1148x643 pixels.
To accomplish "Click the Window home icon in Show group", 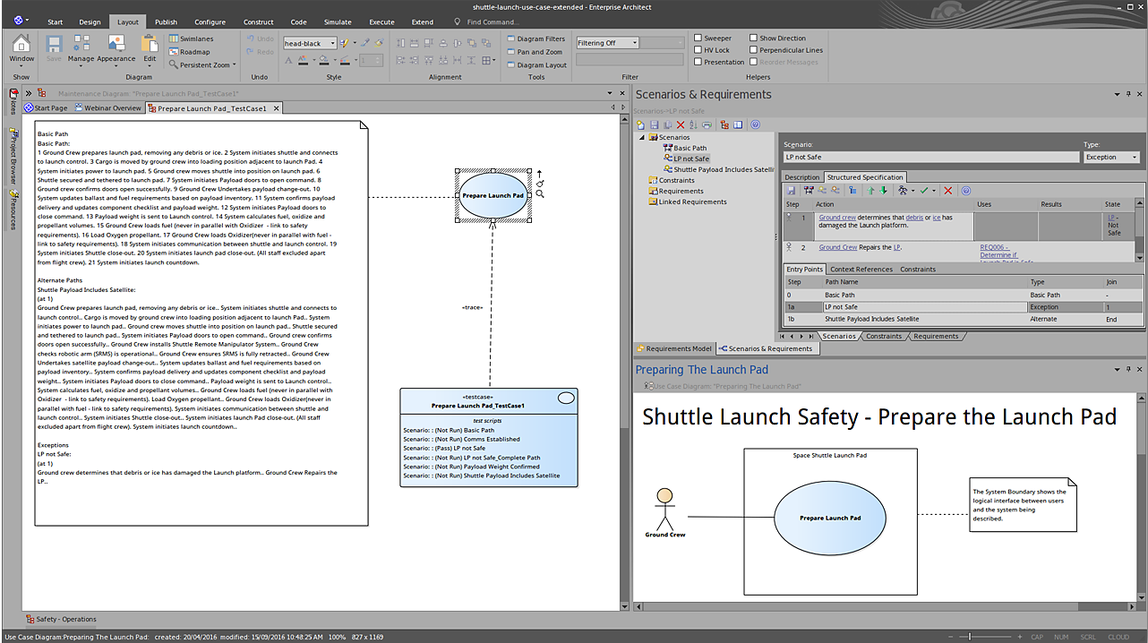I will point(21,45).
